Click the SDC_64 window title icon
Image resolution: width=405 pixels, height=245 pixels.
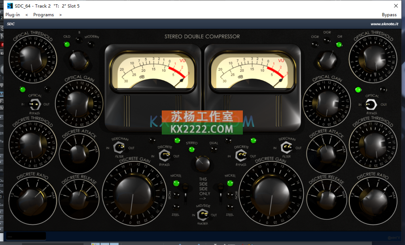(x=10, y=6)
